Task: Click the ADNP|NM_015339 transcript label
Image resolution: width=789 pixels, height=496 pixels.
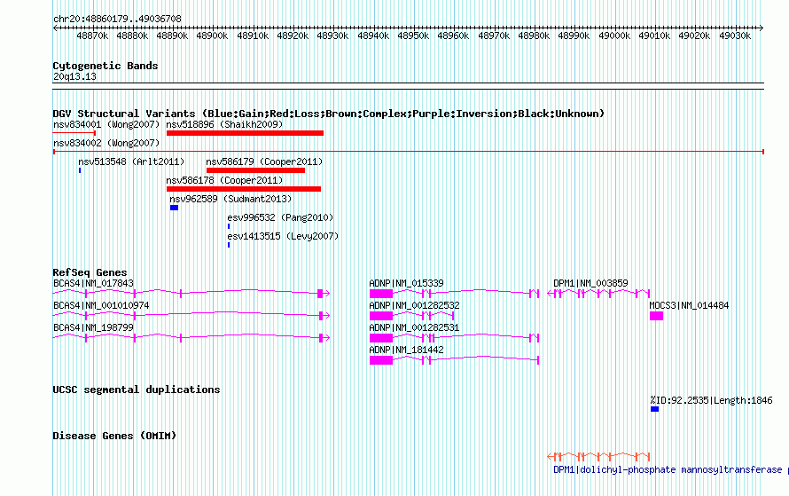Action: pyautogui.click(x=407, y=284)
